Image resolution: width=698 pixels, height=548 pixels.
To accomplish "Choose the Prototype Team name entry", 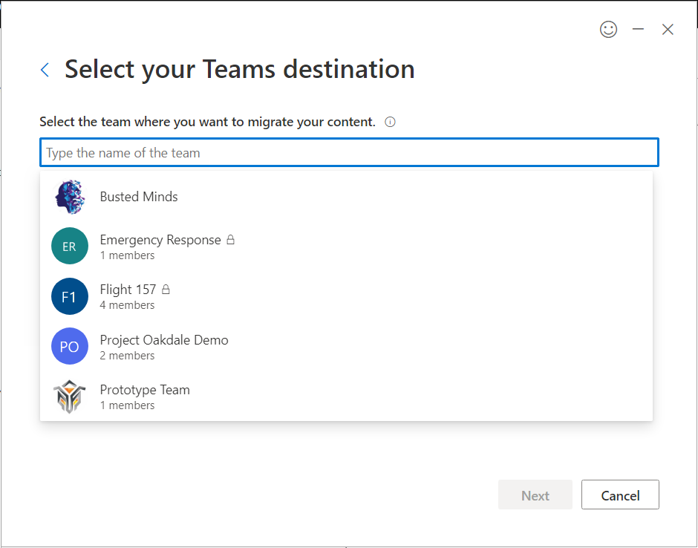I will 145,390.
